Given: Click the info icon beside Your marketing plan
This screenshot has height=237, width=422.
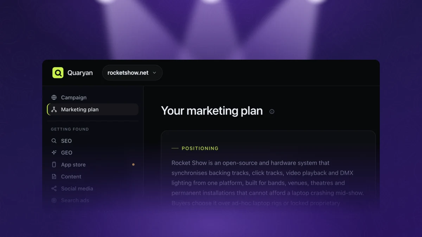Looking at the screenshot, I should tap(272, 112).
